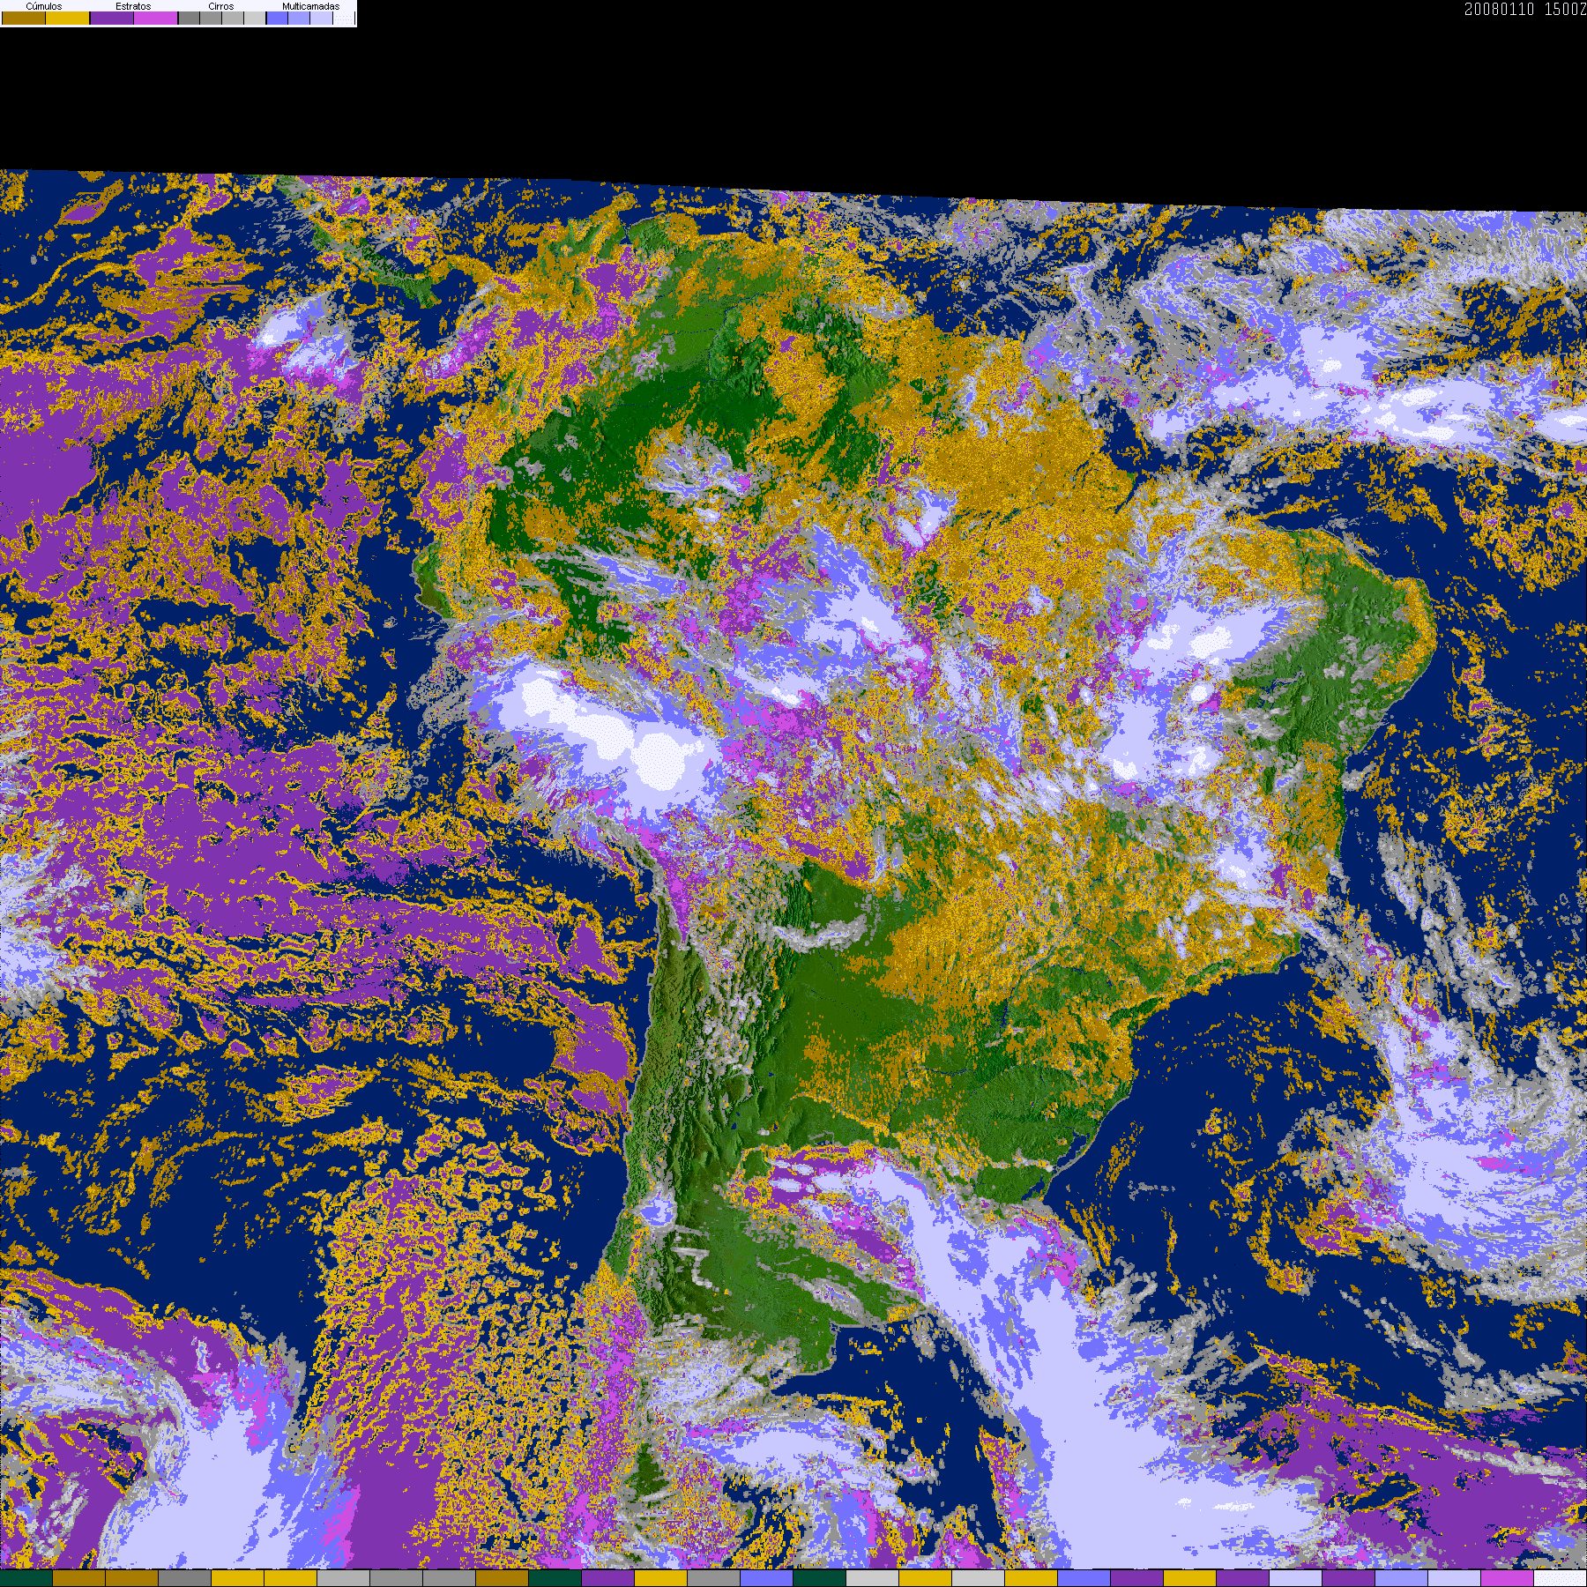Select the darkest gray Cirros swatch
This screenshot has width=1587, height=1587.
(190, 18)
